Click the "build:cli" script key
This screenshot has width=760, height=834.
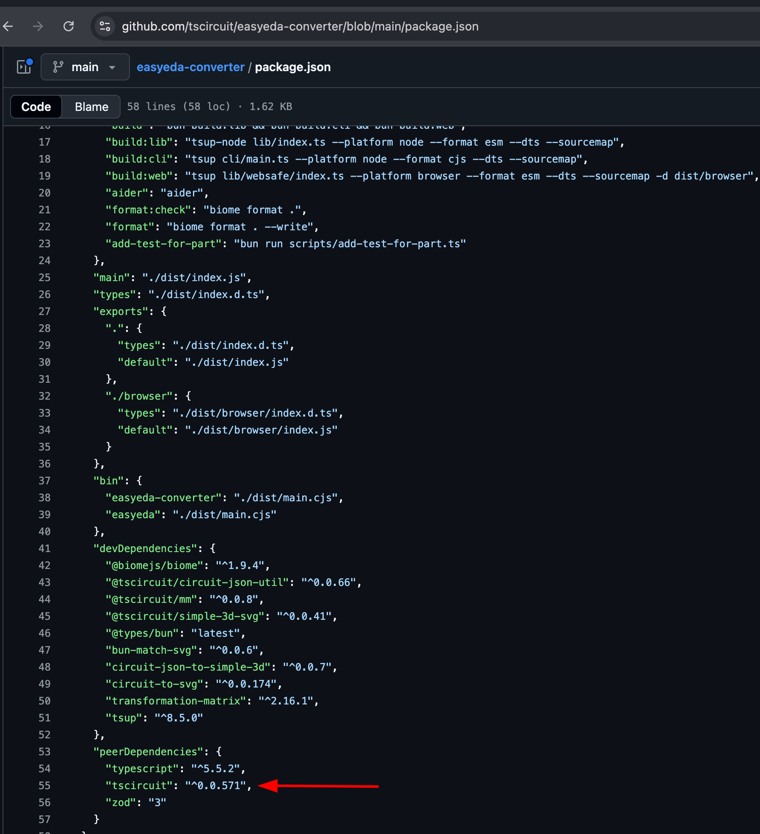pyautogui.click(x=139, y=159)
